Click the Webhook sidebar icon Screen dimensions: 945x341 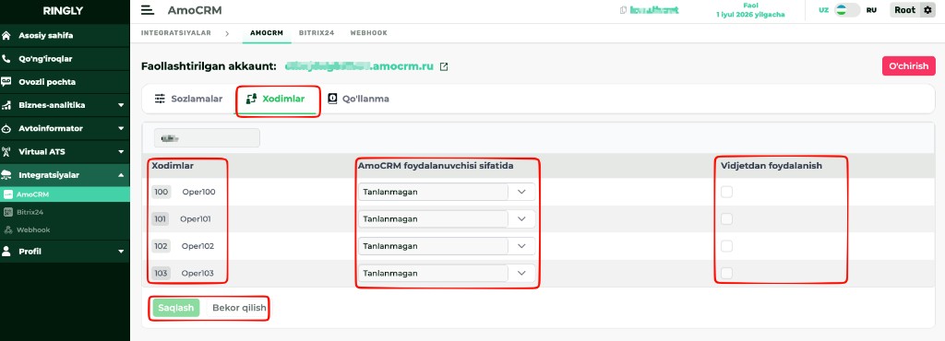[8, 229]
